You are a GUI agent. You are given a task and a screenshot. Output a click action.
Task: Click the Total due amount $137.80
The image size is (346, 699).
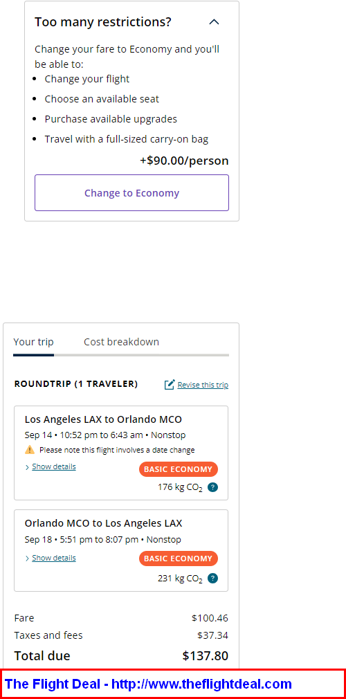click(x=205, y=656)
